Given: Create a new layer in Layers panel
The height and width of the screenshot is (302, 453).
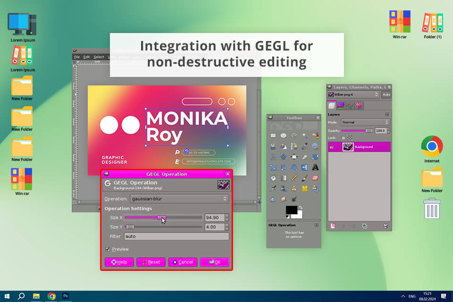Looking at the screenshot, I should click(x=333, y=226).
